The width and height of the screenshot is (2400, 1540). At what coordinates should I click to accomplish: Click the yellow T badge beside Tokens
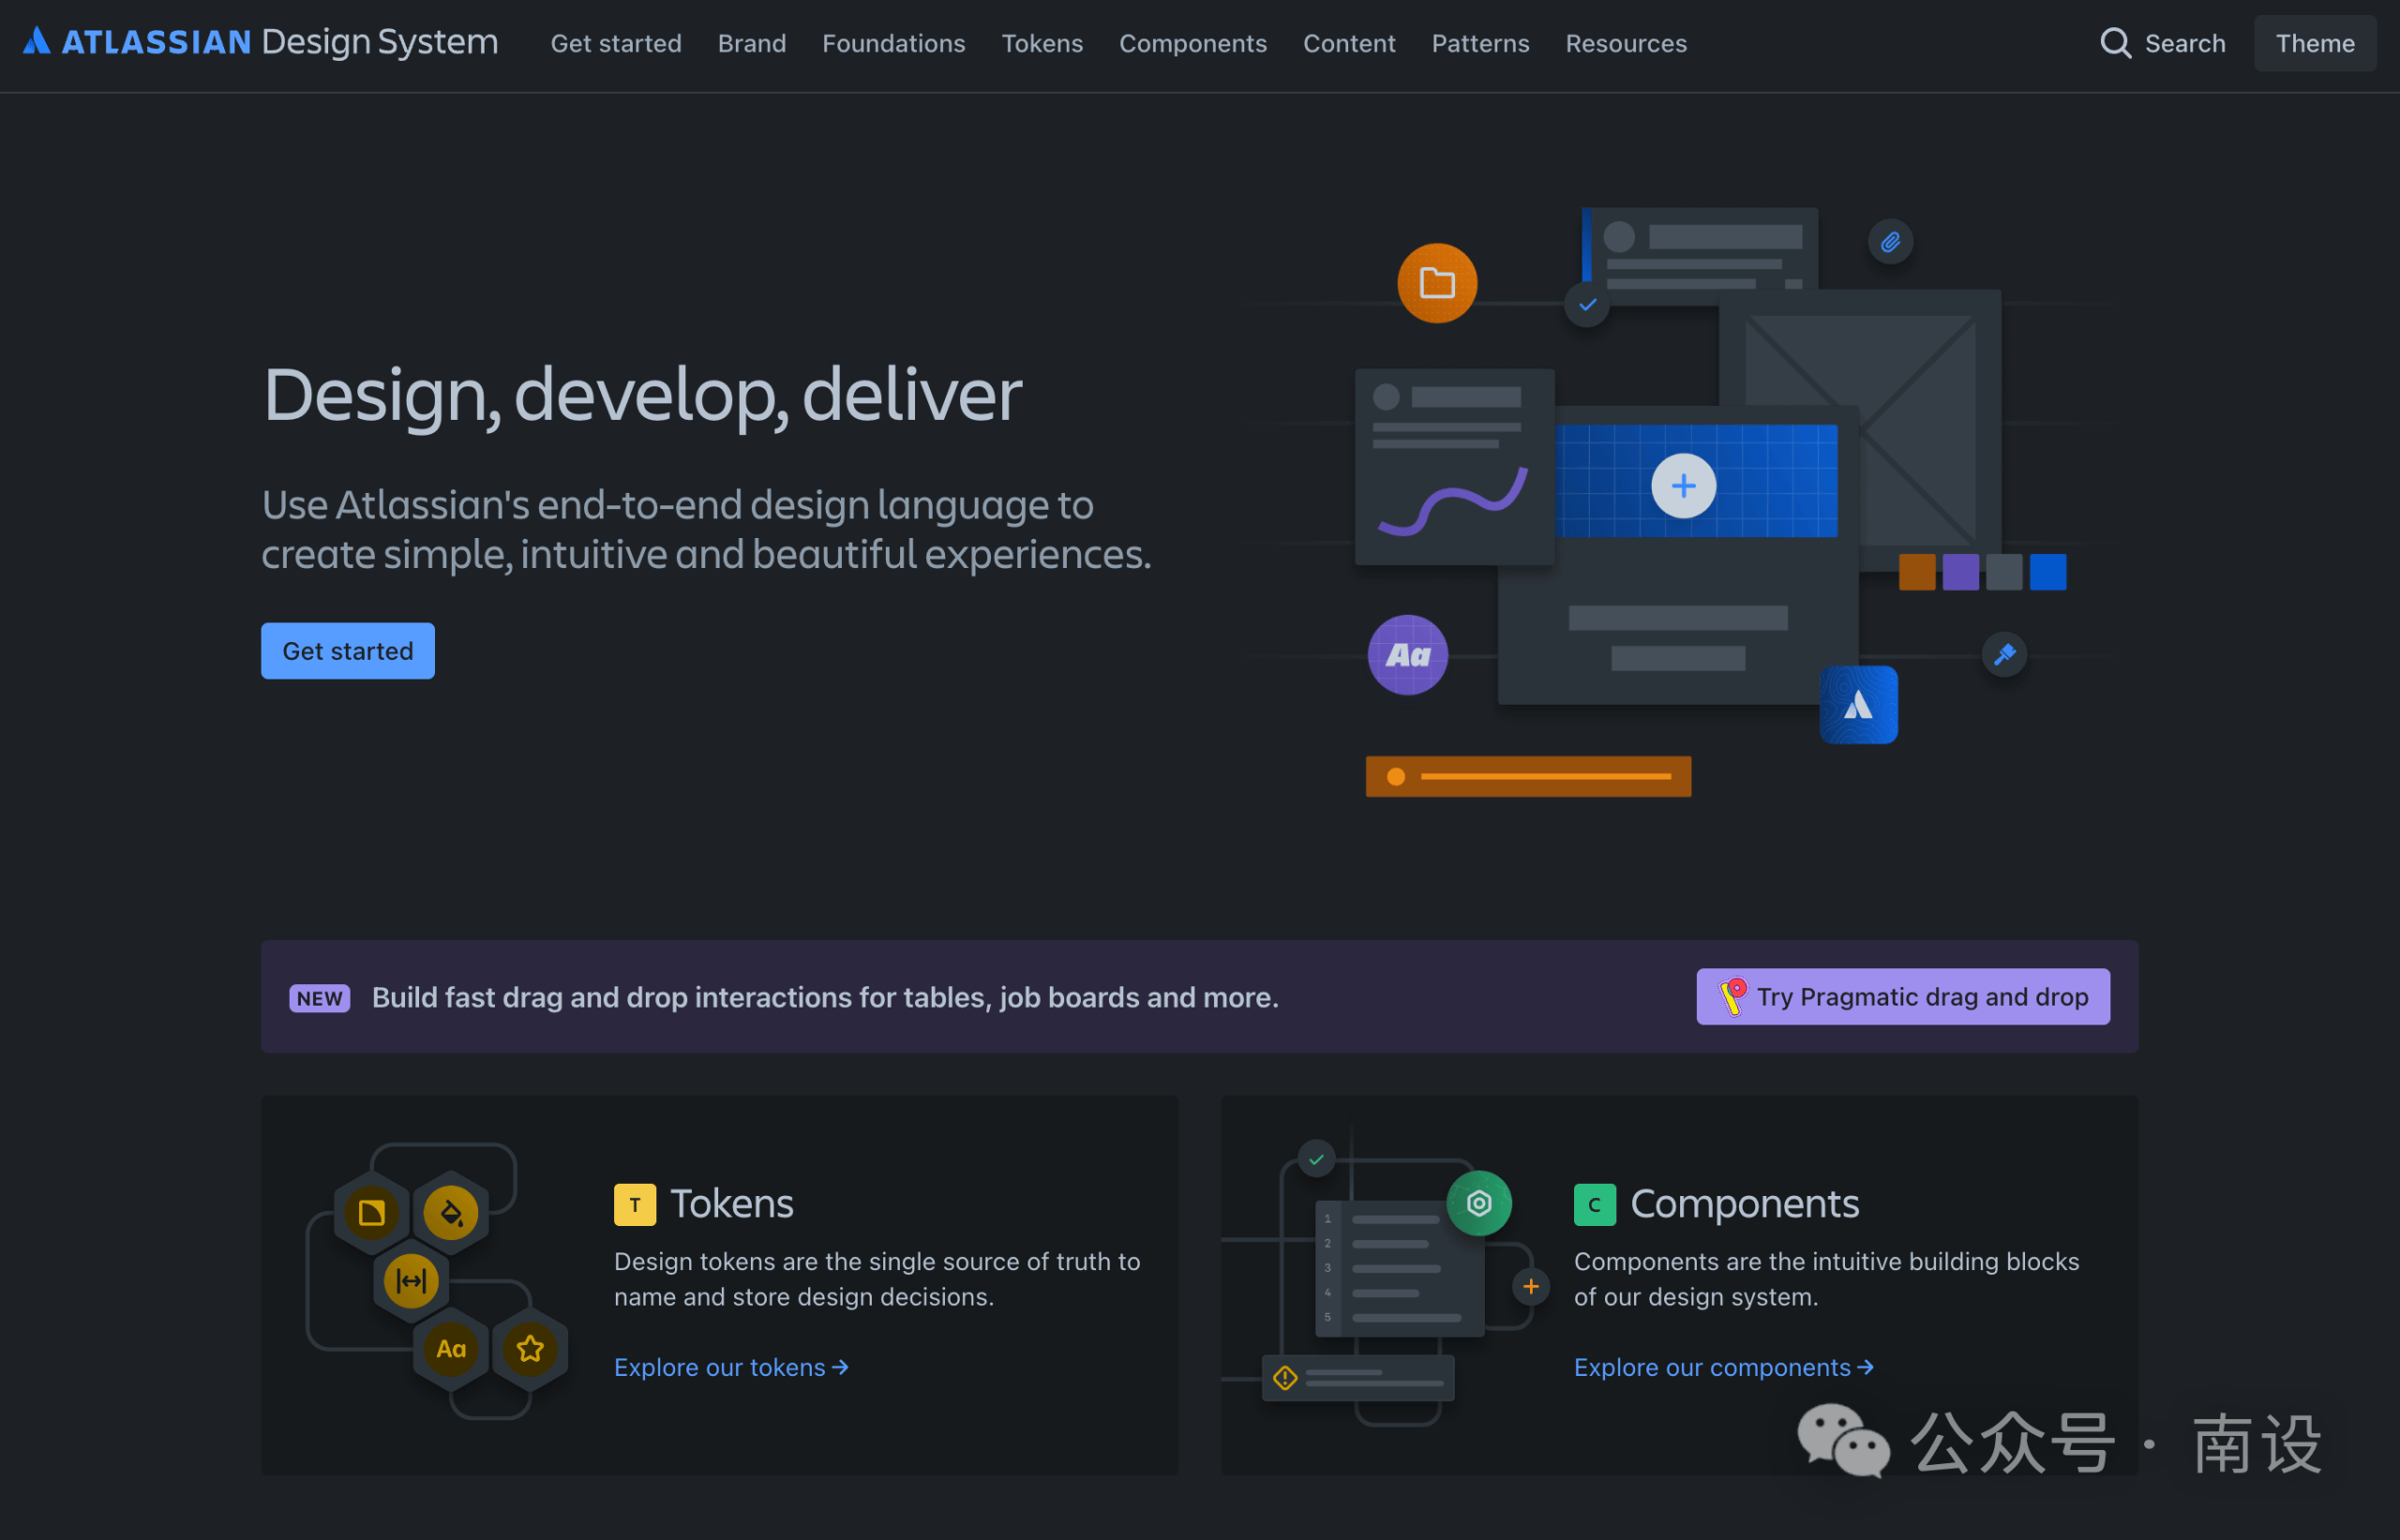click(x=635, y=1205)
